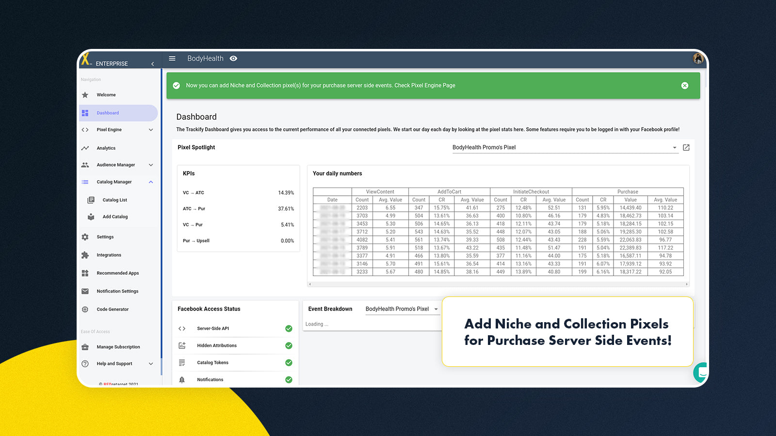Screen dimensions: 776x436
Task: Select Dashboard in the navigation
Action: click(x=108, y=113)
